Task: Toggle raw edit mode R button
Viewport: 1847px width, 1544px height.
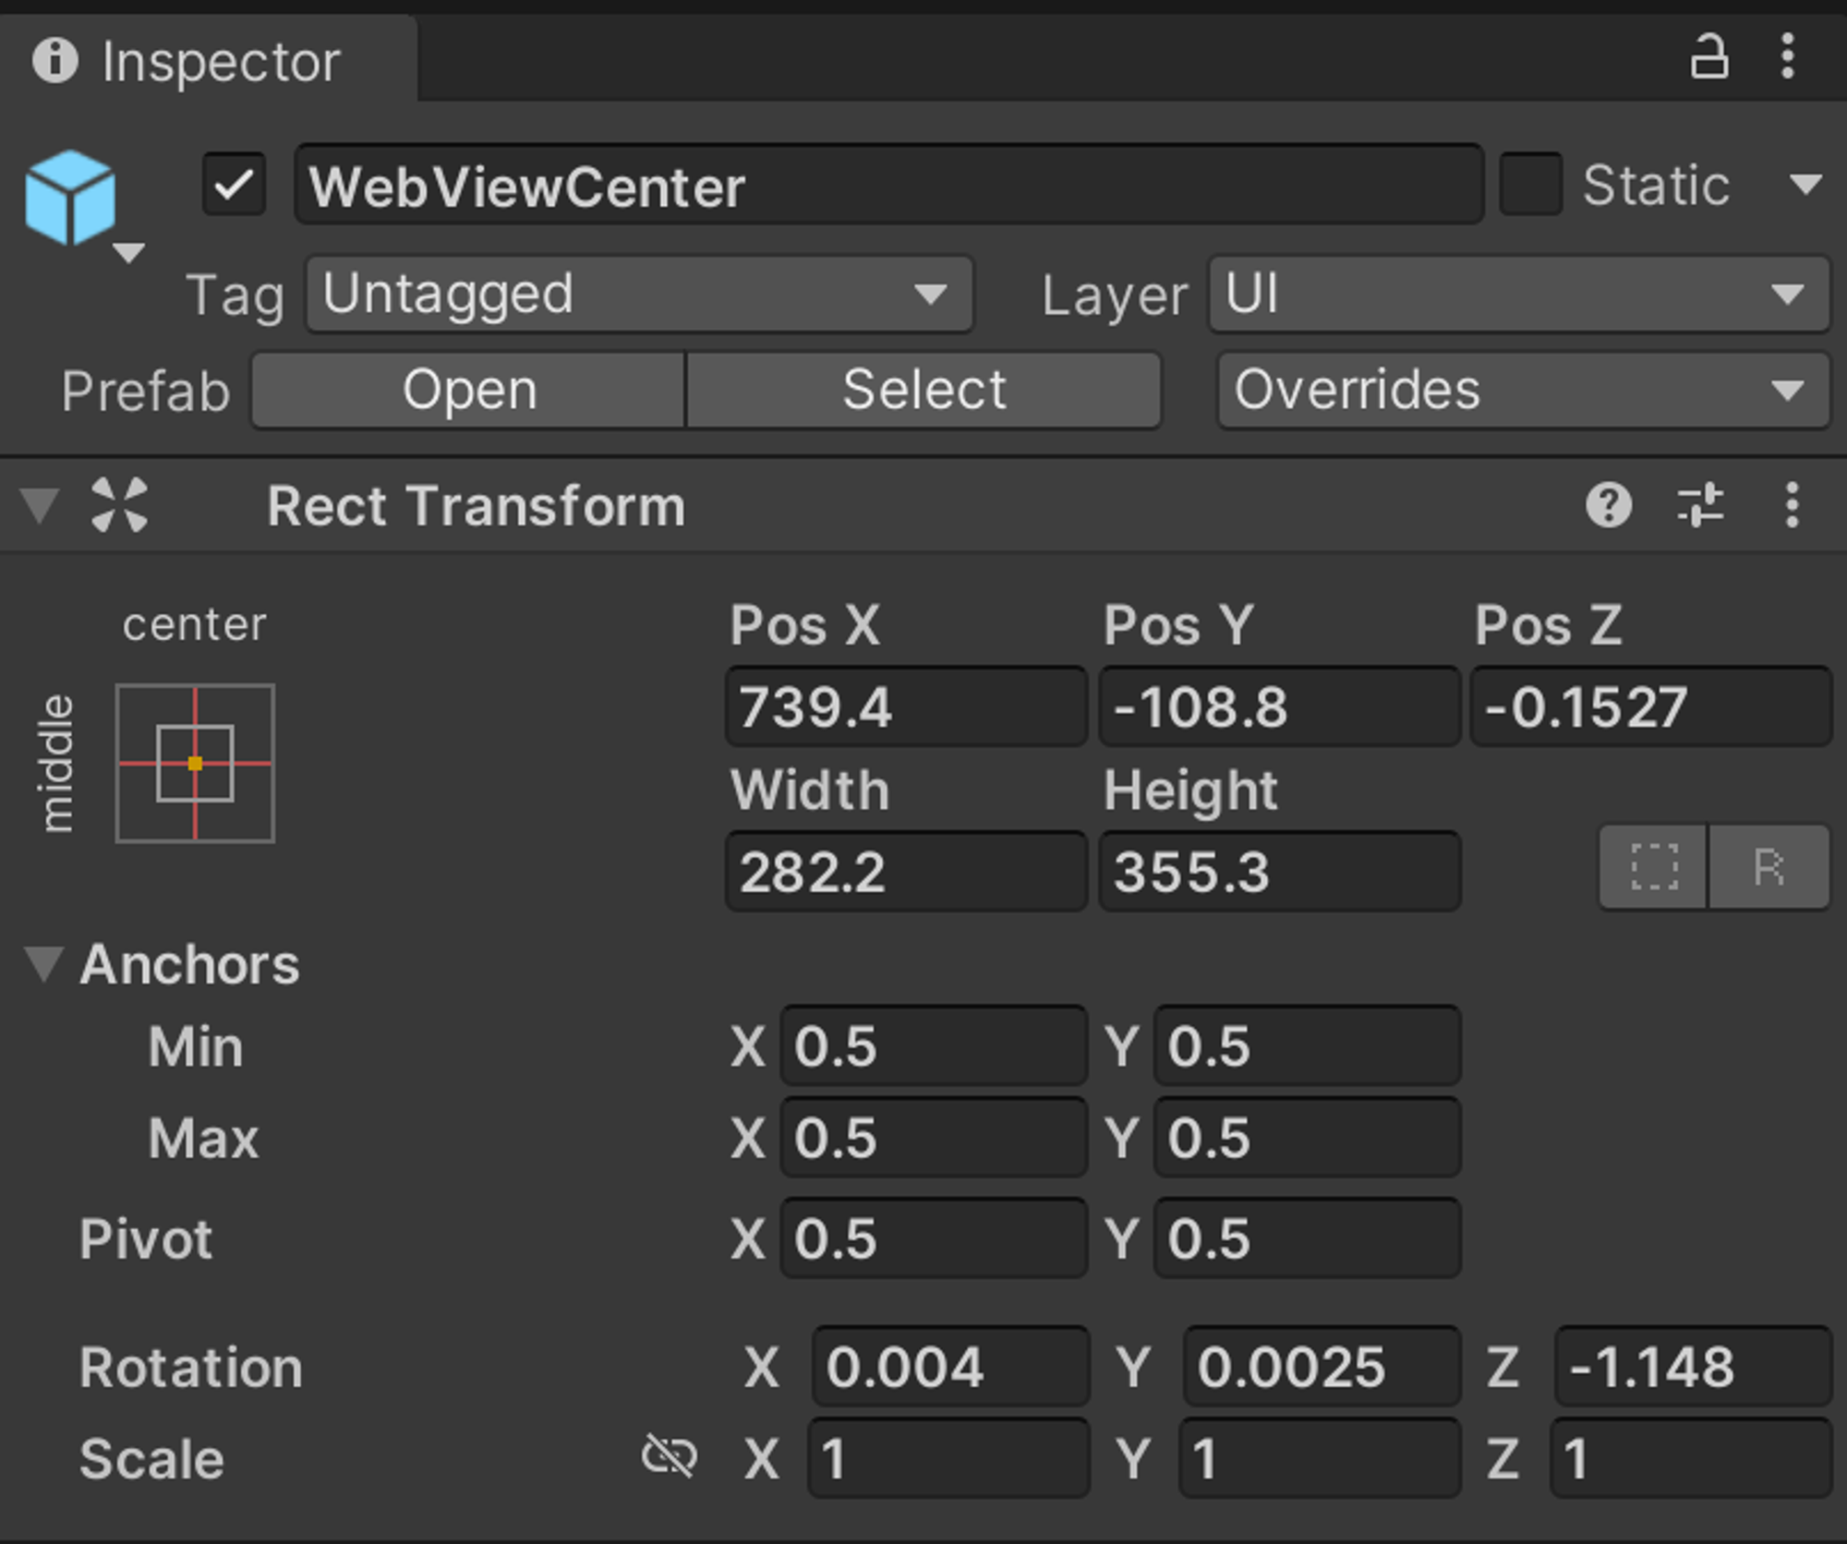Action: (x=1769, y=867)
